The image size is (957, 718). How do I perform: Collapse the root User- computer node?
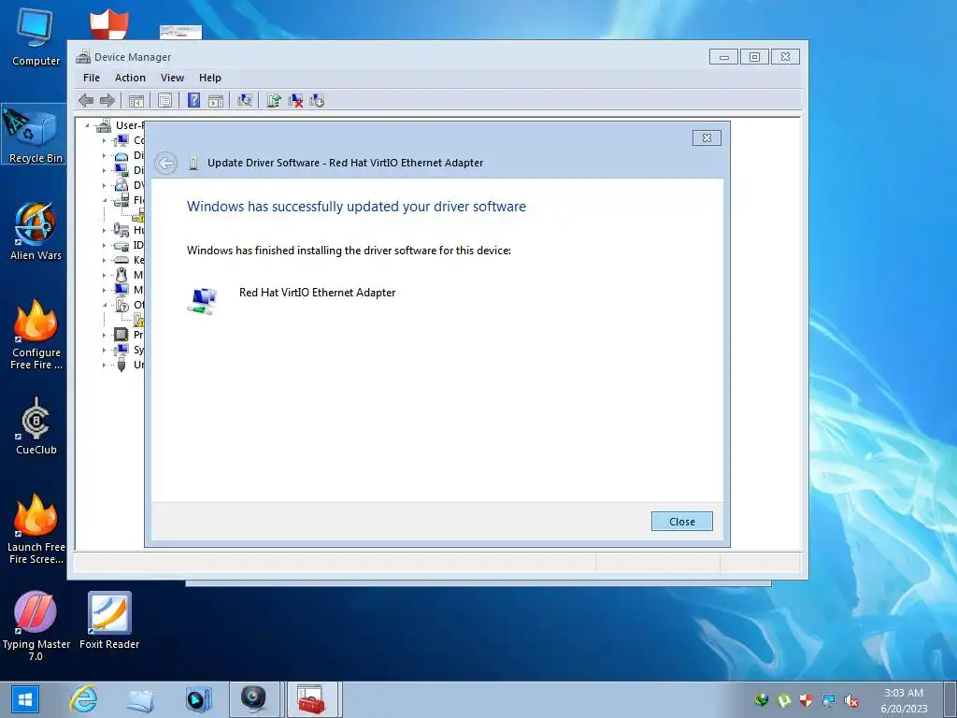click(87, 126)
